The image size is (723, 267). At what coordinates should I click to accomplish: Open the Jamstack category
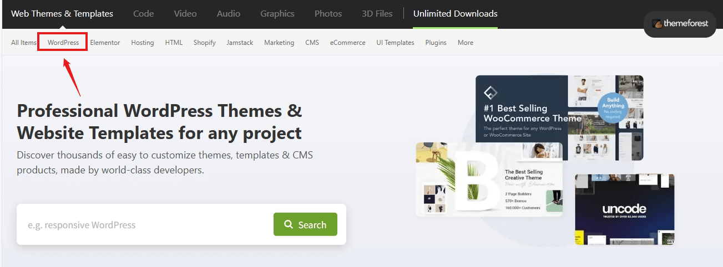240,43
